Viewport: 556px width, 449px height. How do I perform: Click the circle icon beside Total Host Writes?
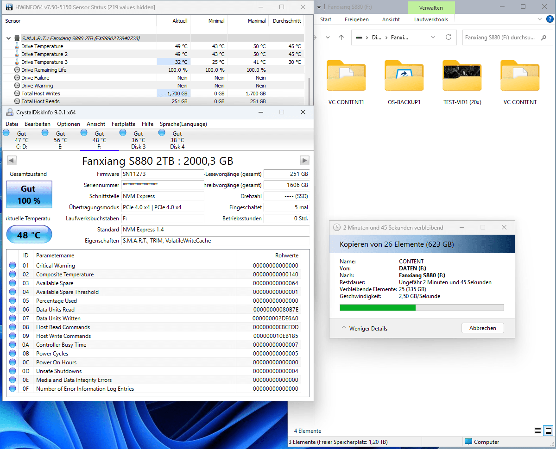tap(17, 94)
